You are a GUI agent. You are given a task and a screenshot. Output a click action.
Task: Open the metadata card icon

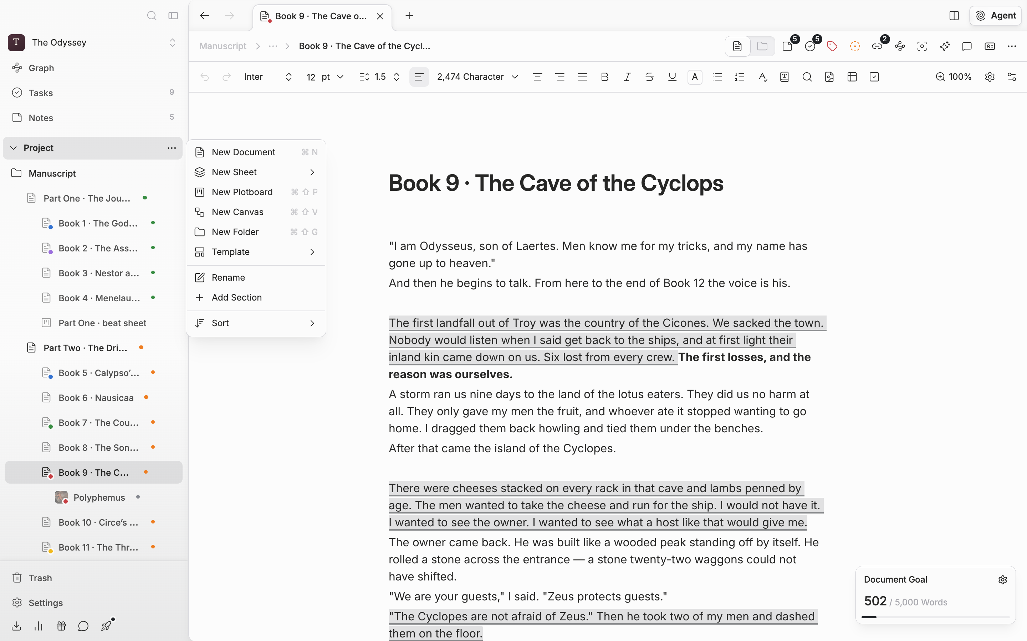[990, 46]
